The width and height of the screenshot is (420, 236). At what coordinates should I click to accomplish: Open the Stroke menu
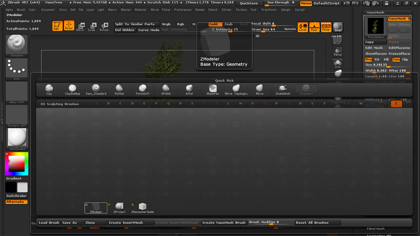(226, 10)
